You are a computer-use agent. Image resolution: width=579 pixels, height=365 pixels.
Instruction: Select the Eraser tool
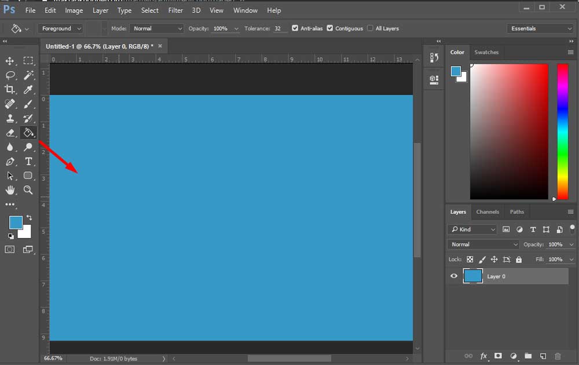click(10, 133)
